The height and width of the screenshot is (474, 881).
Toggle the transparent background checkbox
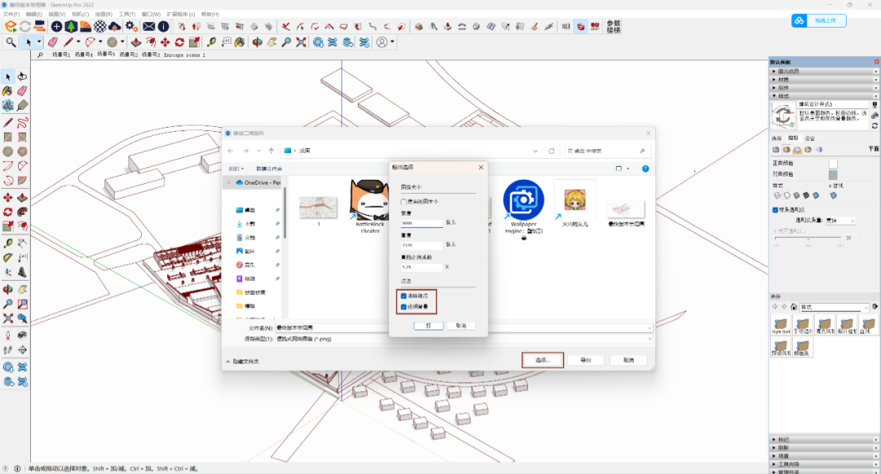[404, 307]
